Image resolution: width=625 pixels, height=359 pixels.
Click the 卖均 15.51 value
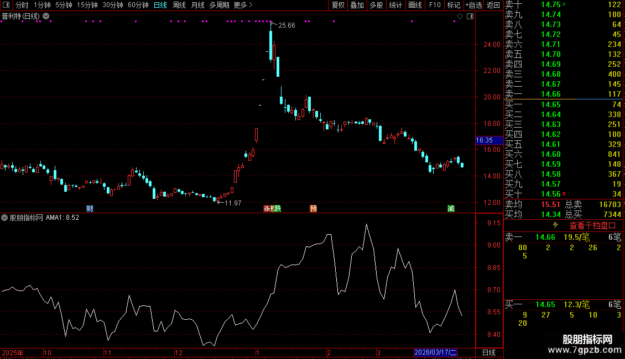coord(550,204)
